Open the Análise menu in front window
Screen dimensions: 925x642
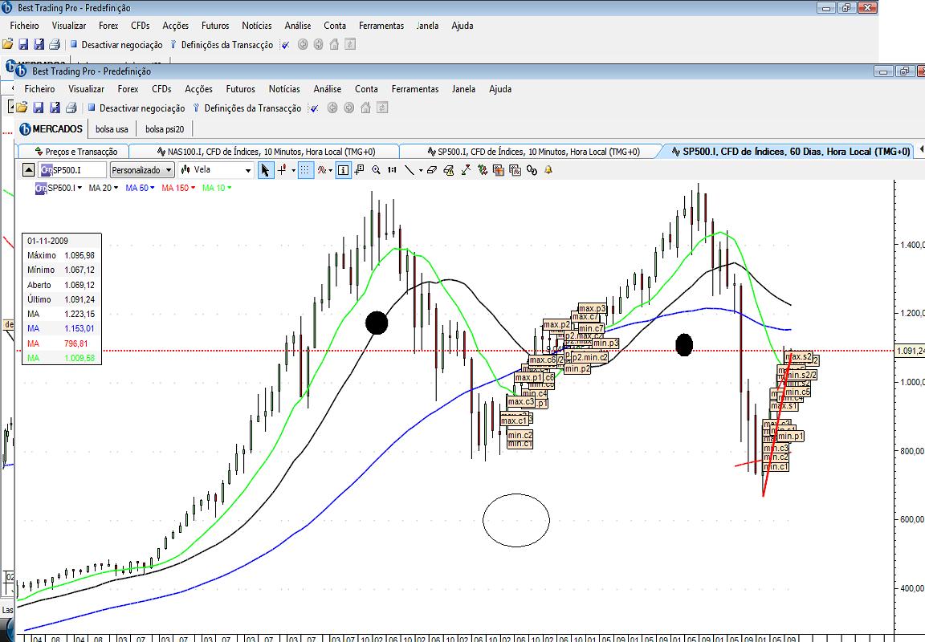328,89
